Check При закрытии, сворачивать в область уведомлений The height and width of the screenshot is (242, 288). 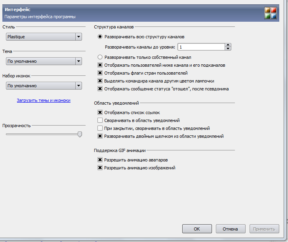(100, 128)
